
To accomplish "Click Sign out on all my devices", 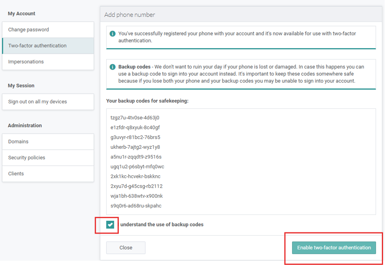I will pyautogui.click(x=48, y=102).
